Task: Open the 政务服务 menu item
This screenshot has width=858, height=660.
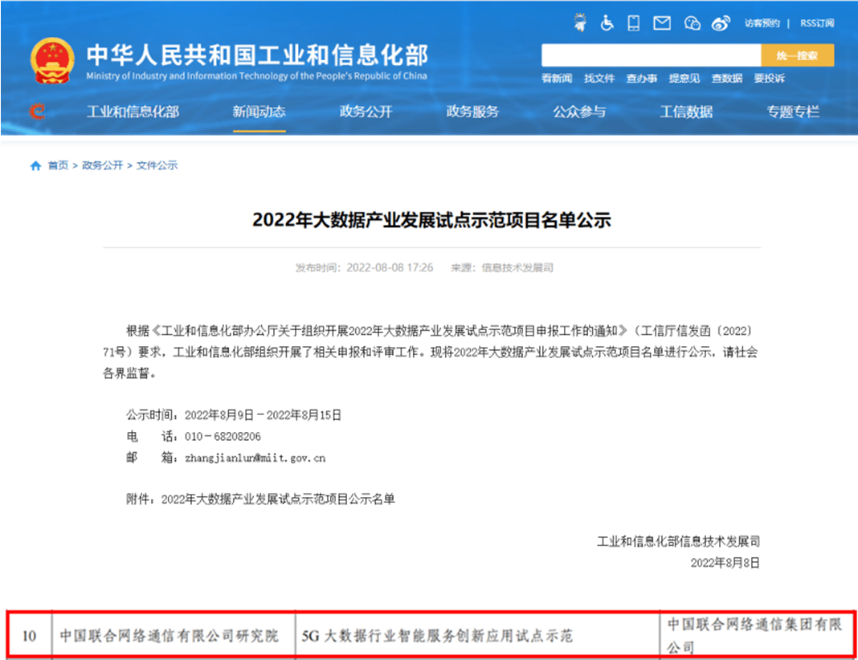Action: (x=472, y=112)
